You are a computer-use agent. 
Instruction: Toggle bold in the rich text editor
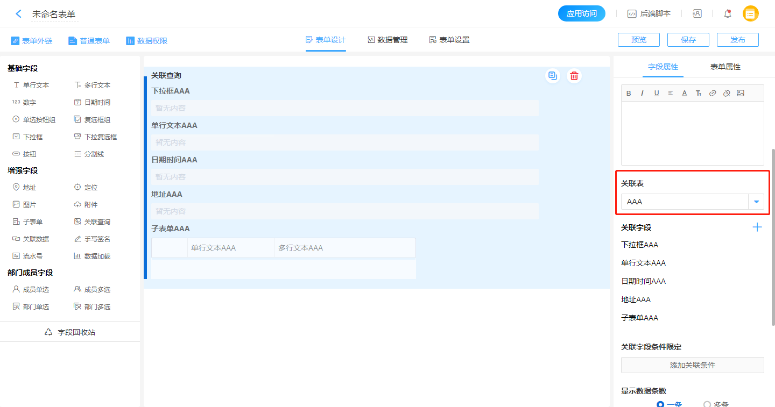pyautogui.click(x=629, y=93)
